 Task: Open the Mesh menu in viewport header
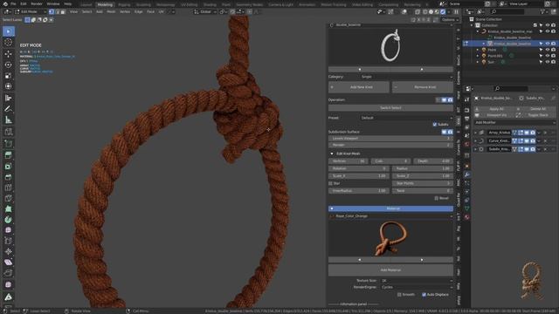pos(111,11)
